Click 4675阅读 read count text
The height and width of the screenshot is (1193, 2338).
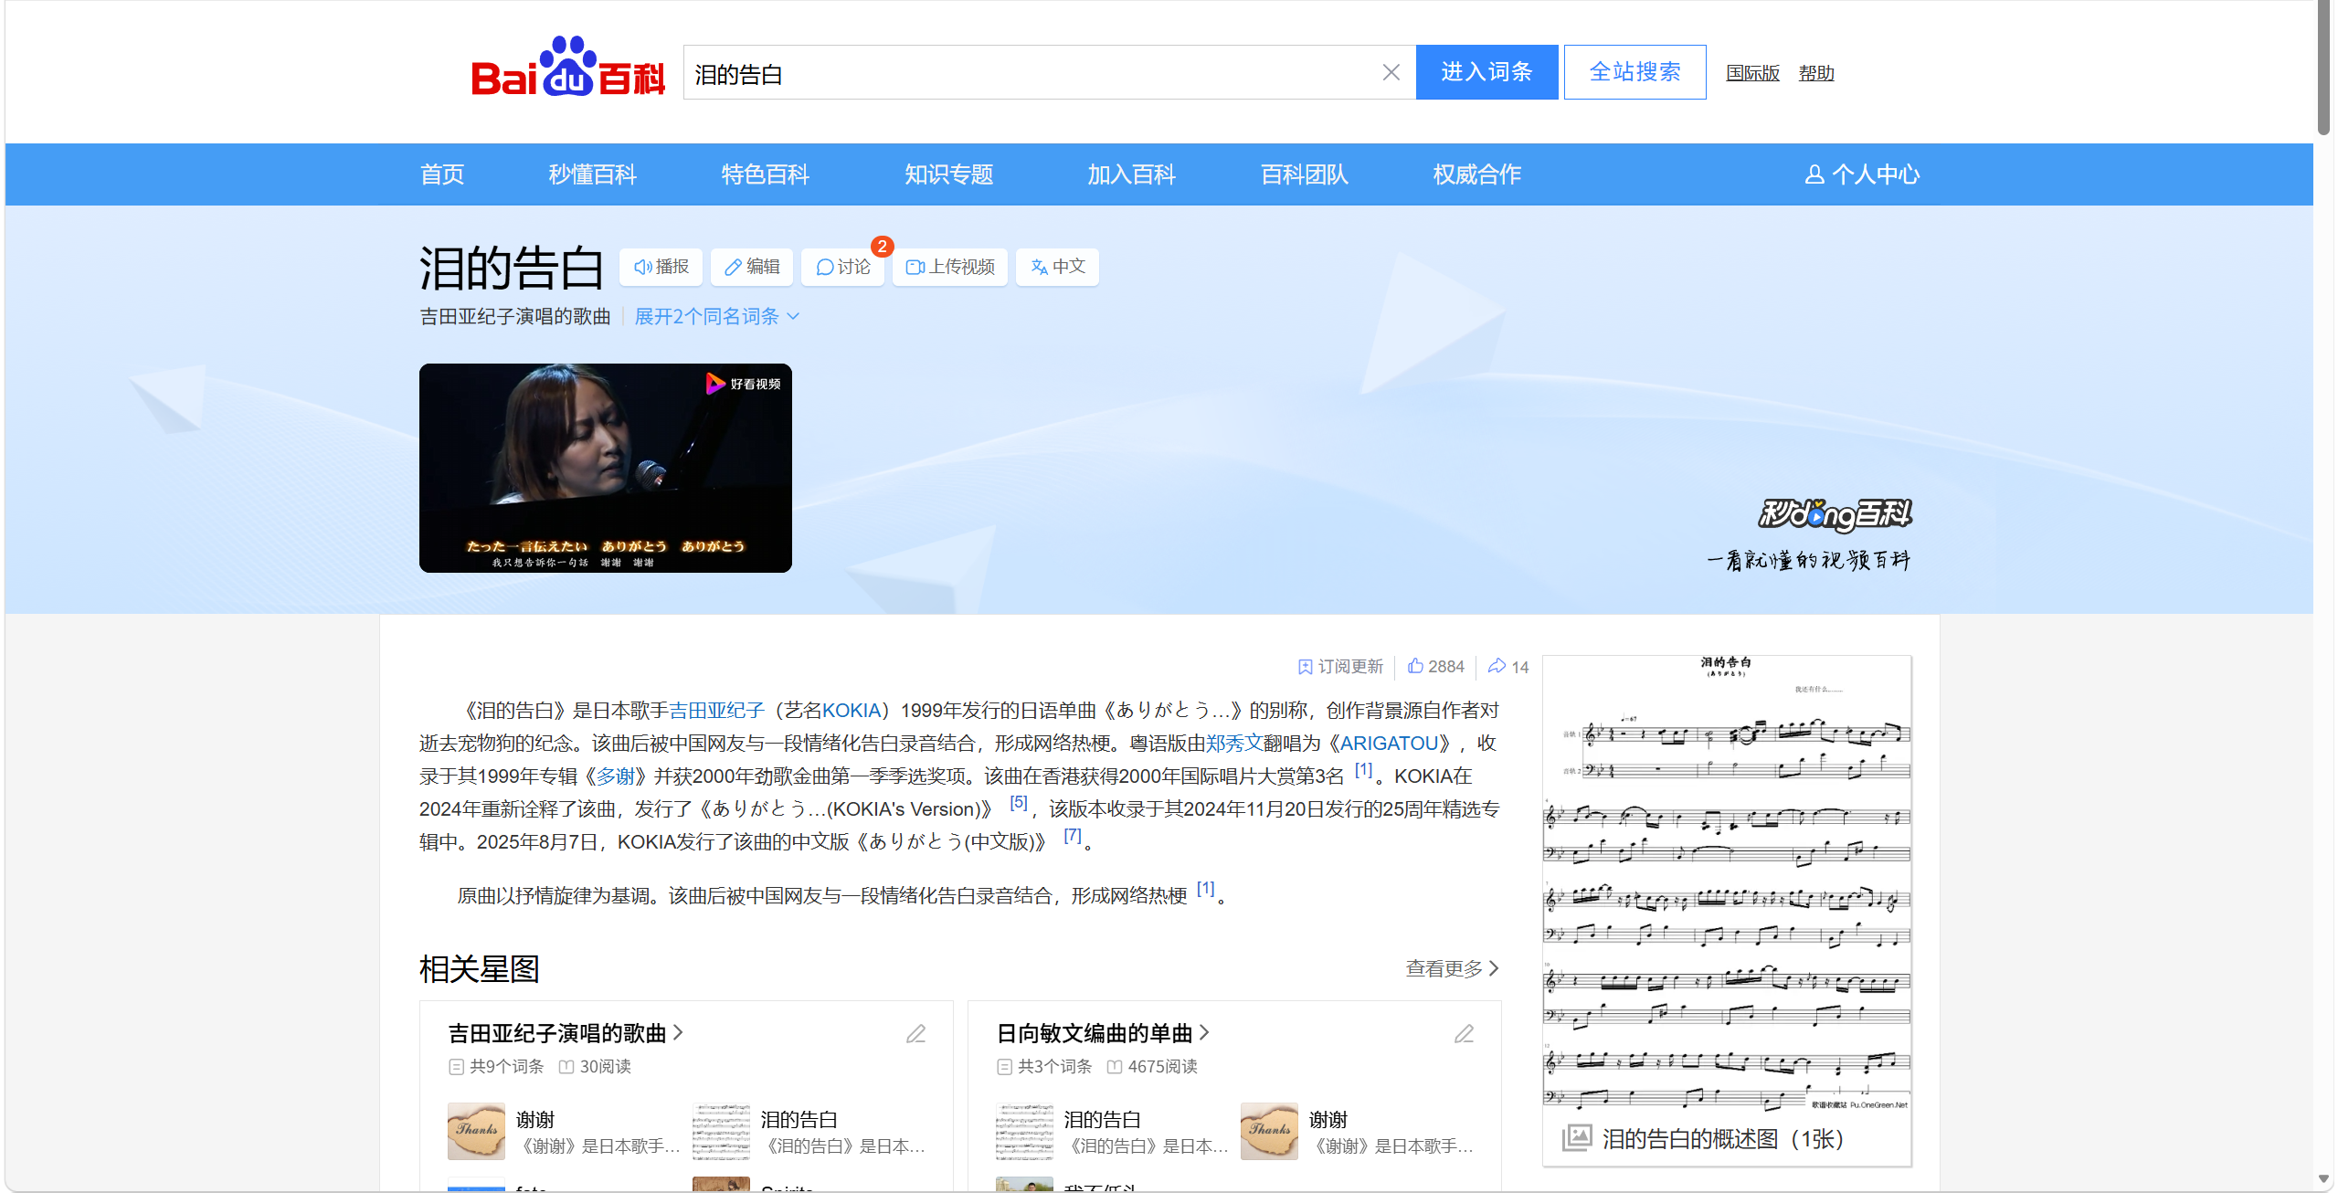[1162, 1067]
